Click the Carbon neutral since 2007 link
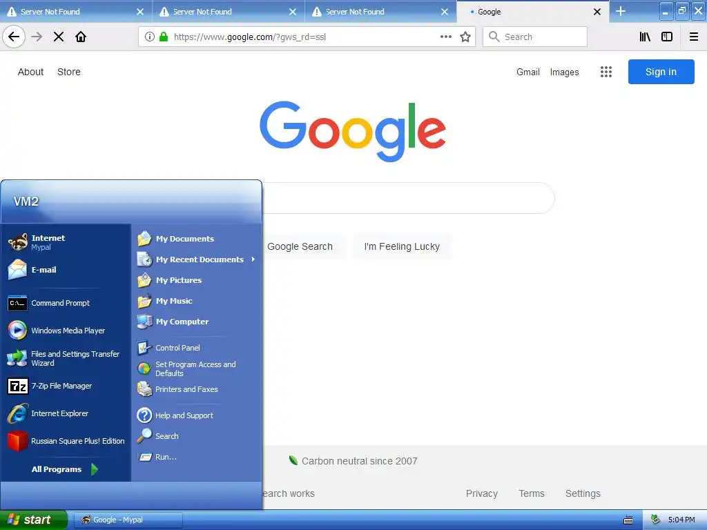Image resolution: width=707 pixels, height=530 pixels. click(353, 461)
